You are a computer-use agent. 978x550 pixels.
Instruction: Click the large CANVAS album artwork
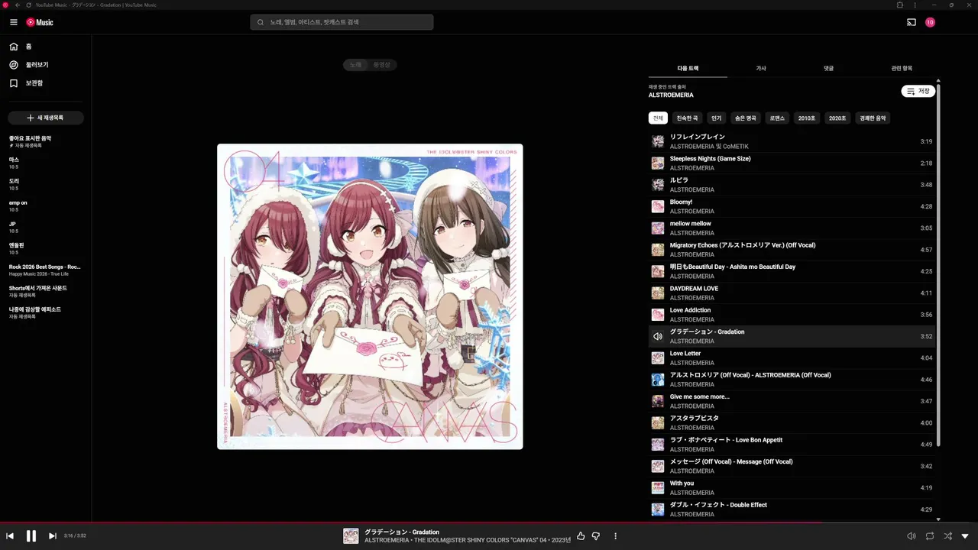370,296
